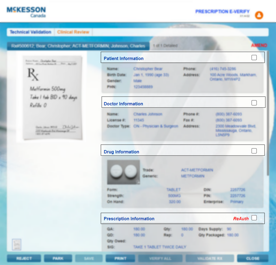Open the user account profile icon
Viewport: 276px width, 265px height.
click(259, 15)
